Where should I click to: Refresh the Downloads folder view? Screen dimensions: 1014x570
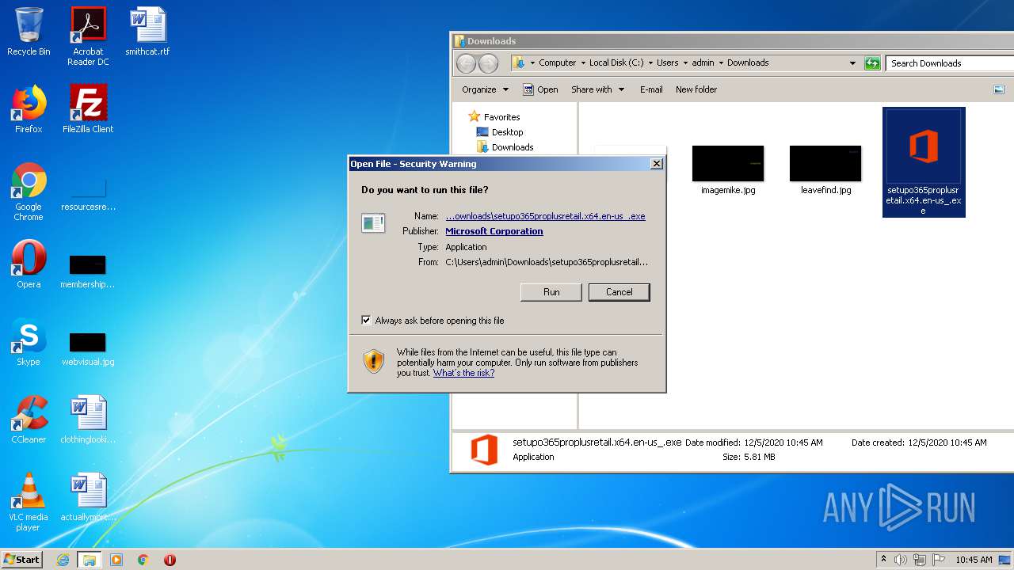click(x=872, y=63)
